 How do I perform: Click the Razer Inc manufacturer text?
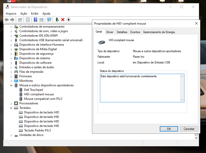click(x=138, y=57)
